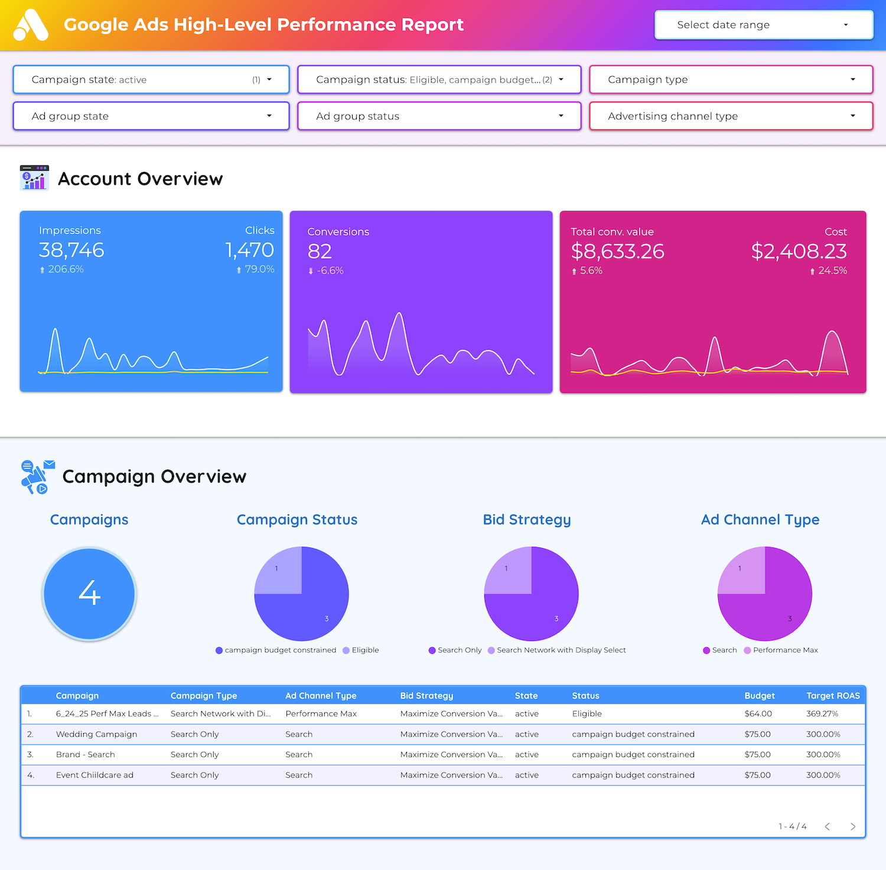Click the campaign budget constrained legend swatch
Viewport: 886px width, 870px height.
click(x=219, y=650)
